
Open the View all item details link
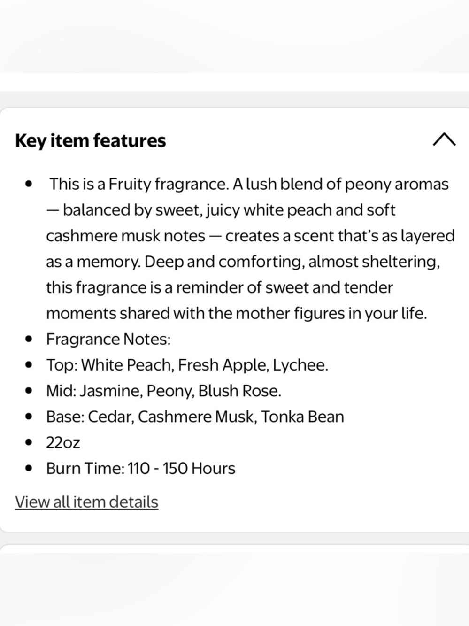point(86,502)
